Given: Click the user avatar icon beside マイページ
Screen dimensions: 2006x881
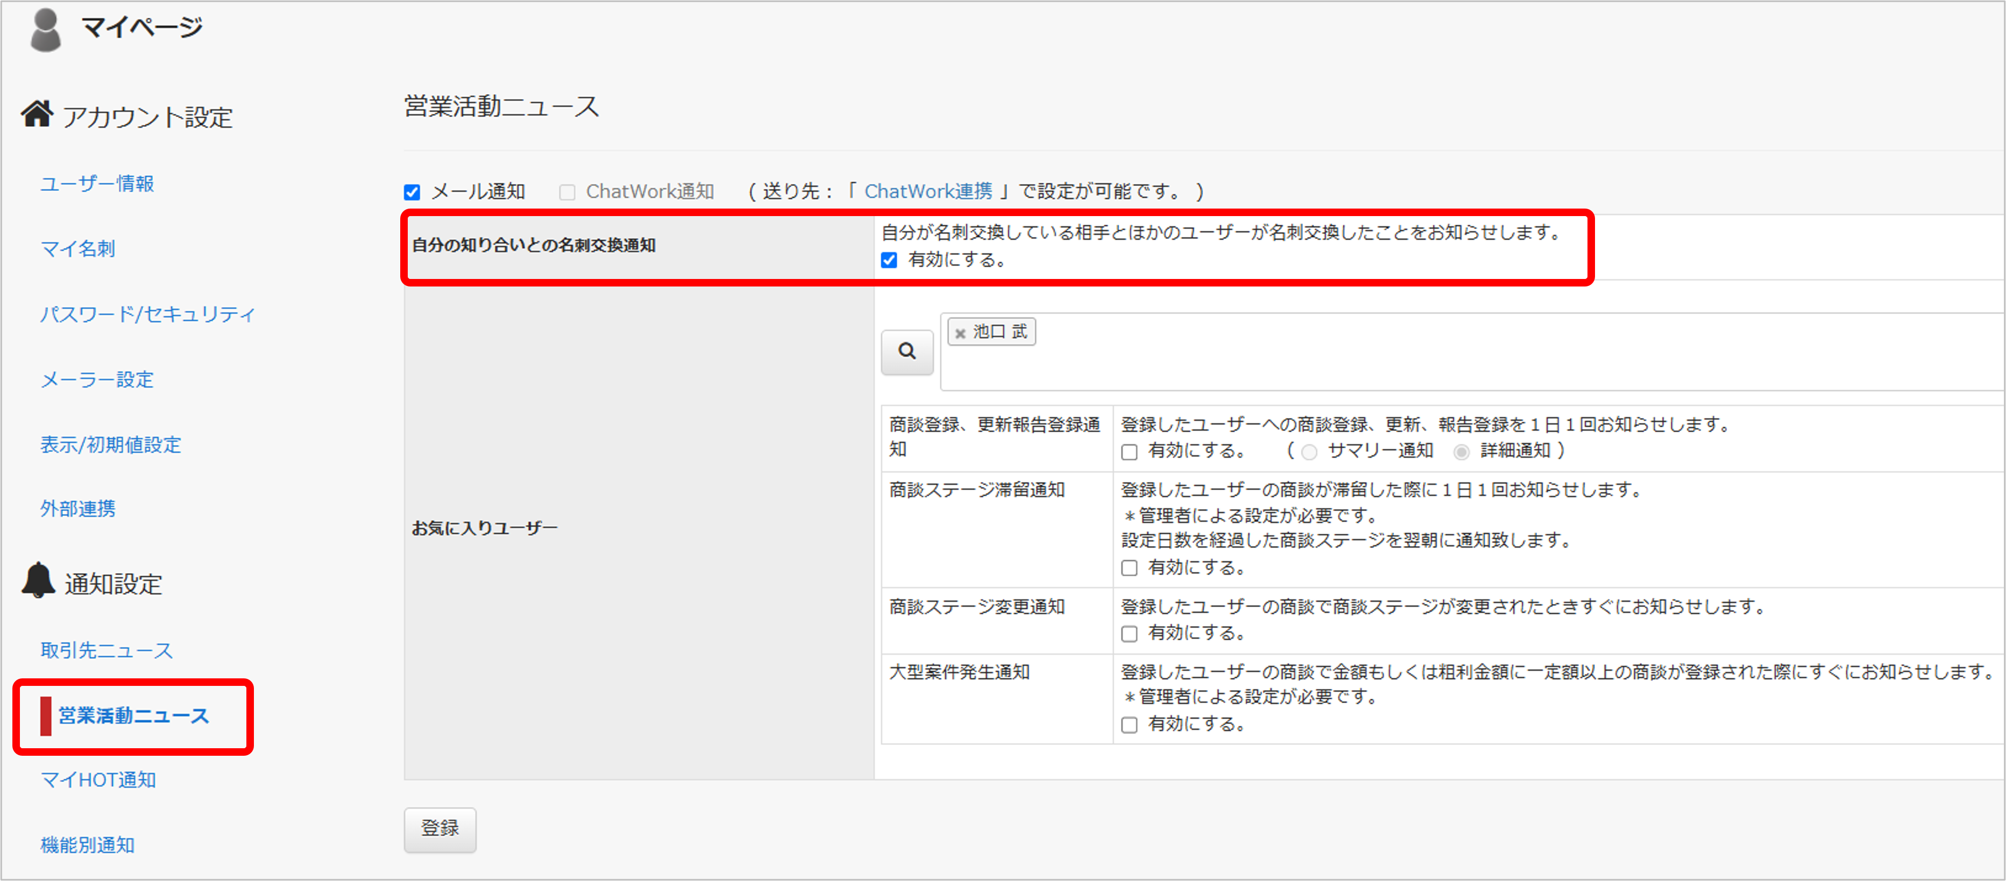Looking at the screenshot, I should (x=45, y=30).
